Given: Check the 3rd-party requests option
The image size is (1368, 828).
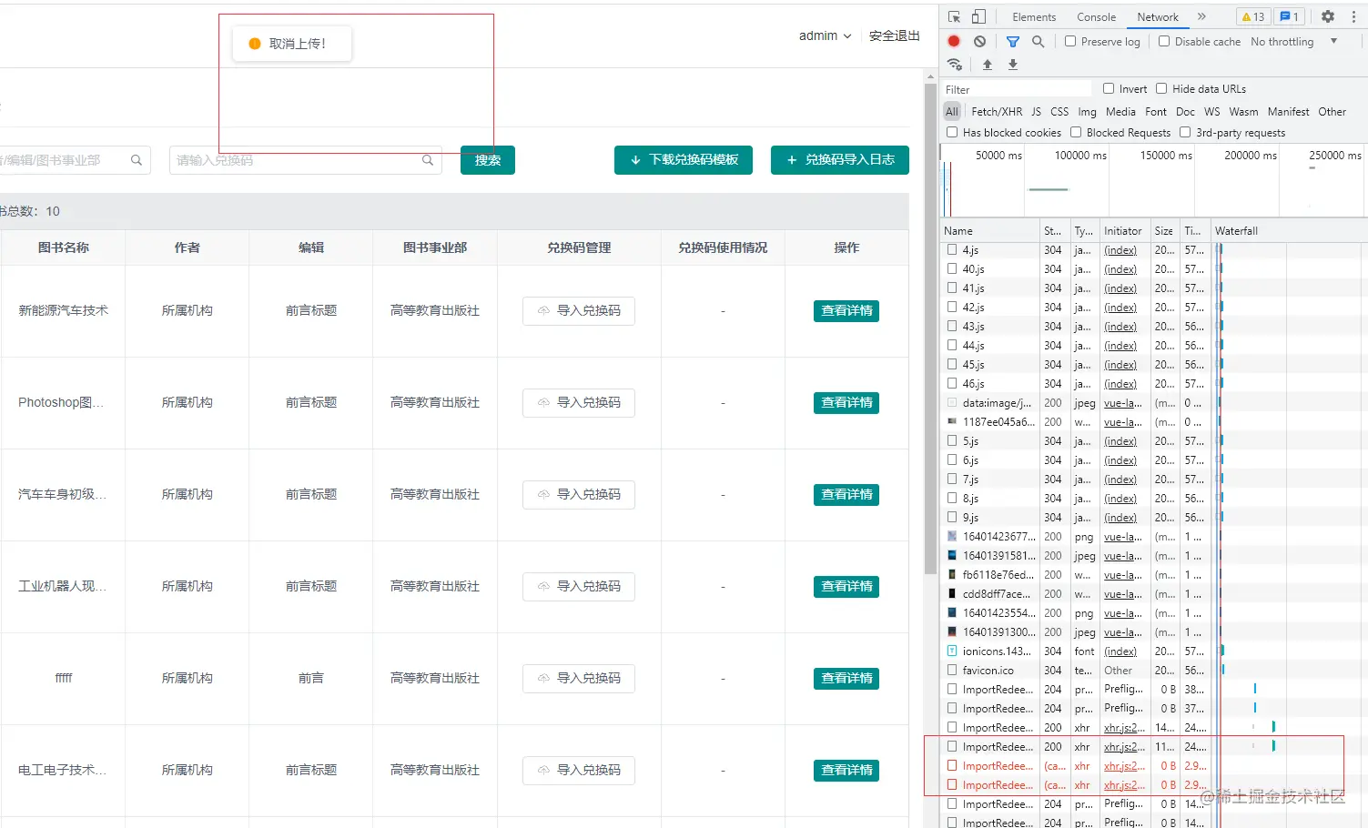Looking at the screenshot, I should pos(1185,133).
